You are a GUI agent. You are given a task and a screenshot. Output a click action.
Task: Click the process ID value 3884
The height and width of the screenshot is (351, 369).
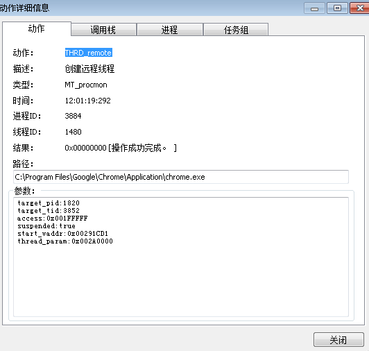73,116
